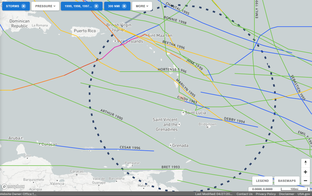Screen dimensions: 312x196
Task: Click the CESAR 1996 storm track label
Action: [130, 148]
